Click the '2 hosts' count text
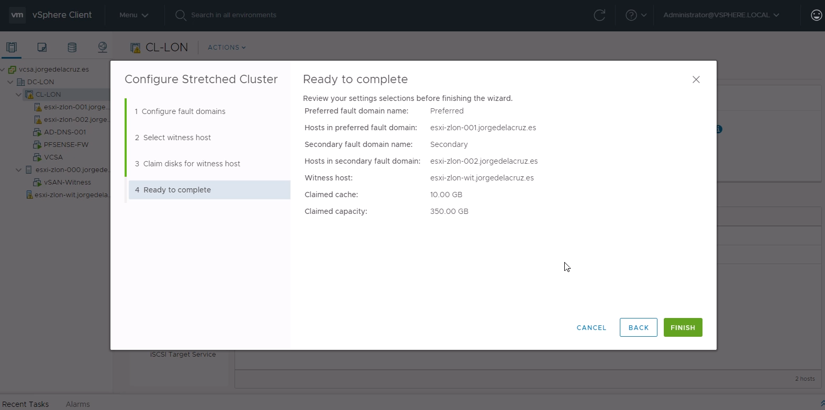The height and width of the screenshot is (410, 825). click(x=805, y=379)
